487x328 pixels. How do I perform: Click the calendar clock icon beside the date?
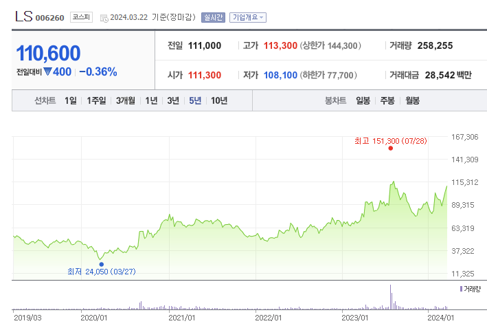tap(104, 19)
